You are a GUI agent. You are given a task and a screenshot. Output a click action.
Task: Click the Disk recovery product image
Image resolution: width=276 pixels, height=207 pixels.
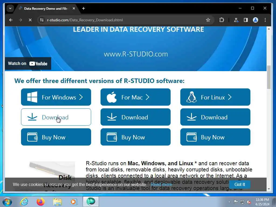[52, 170]
